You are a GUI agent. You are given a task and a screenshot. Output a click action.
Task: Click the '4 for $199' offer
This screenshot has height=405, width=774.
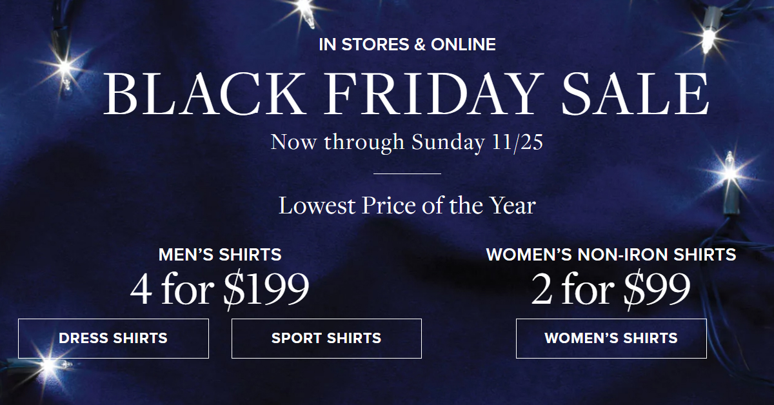point(220,290)
